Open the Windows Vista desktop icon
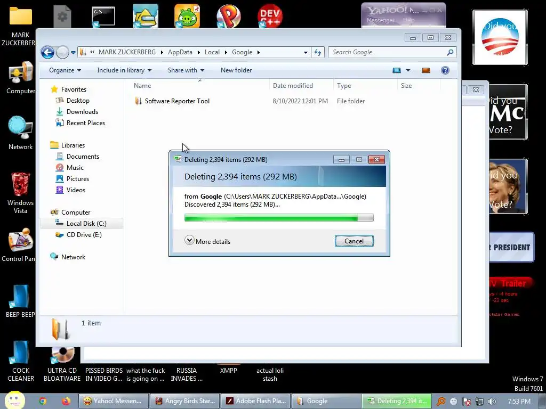Screen dimensions: 546x409 (x=20, y=193)
